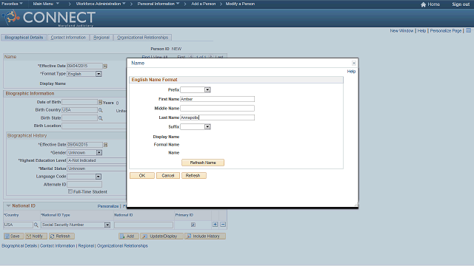The width and height of the screenshot is (474, 266).
Task: Click the footer Organizational Relationships link
Action: click(x=122, y=246)
